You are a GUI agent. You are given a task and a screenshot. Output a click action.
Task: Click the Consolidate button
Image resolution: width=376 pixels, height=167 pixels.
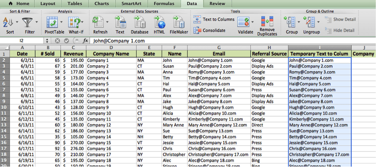coord(209,31)
